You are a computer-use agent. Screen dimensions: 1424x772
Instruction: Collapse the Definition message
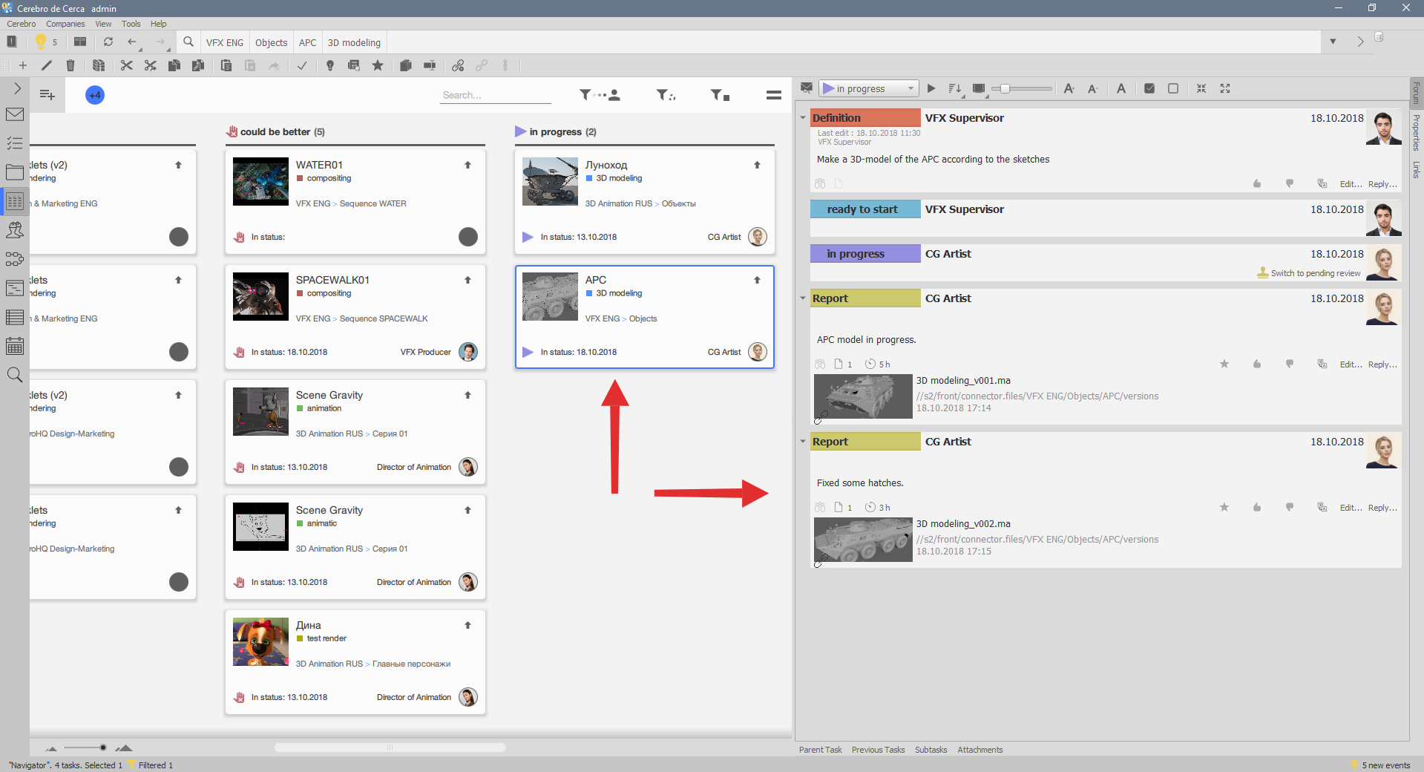(x=803, y=118)
